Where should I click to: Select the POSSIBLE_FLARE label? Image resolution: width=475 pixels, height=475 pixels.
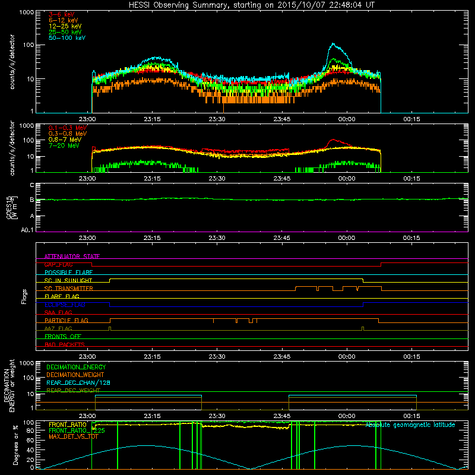pyautogui.click(x=68, y=273)
